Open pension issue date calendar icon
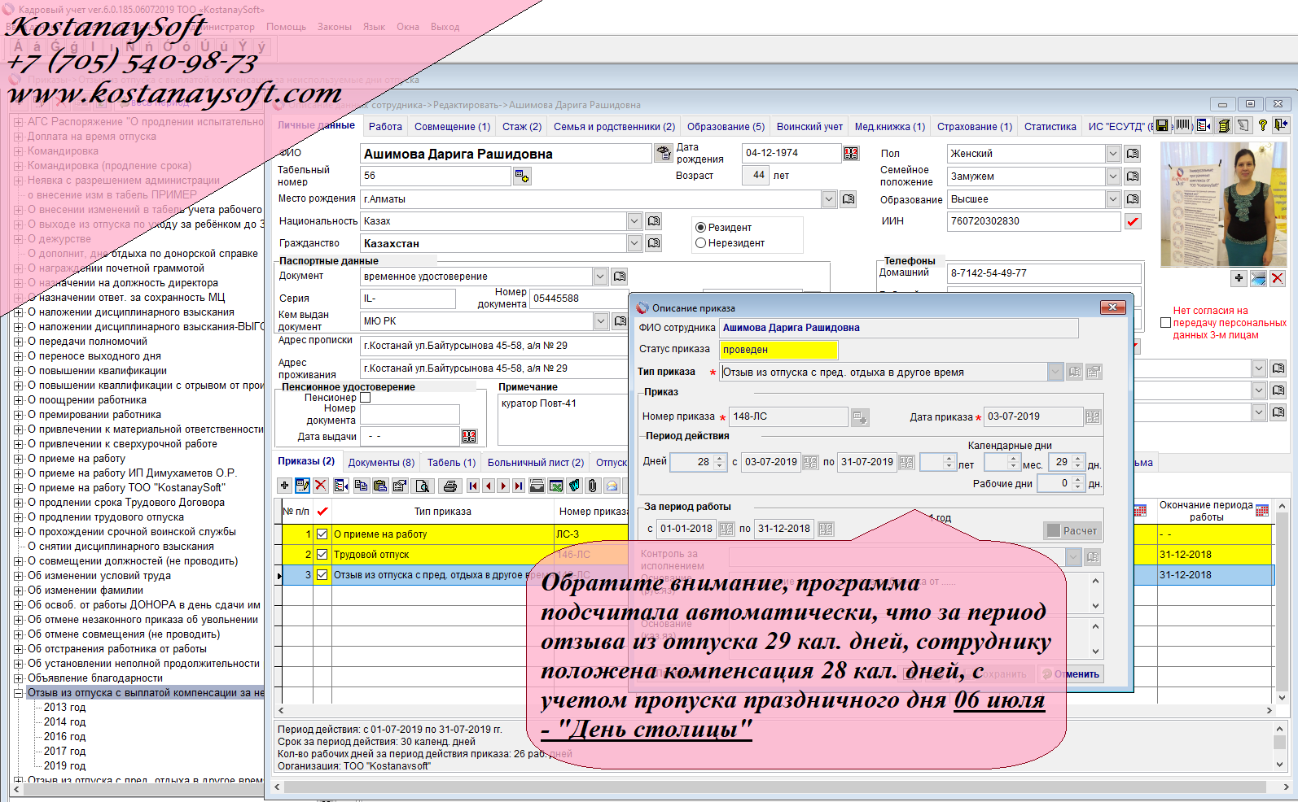Screen dimensions: 1298x802 pyautogui.click(x=469, y=436)
